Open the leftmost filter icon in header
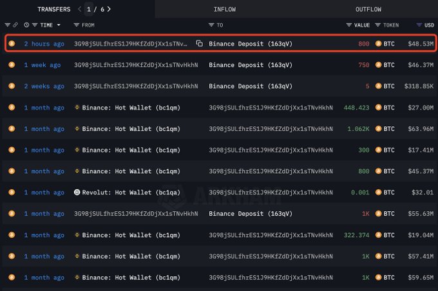The width and height of the screenshot is (438, 291). (x=8, y=25)
